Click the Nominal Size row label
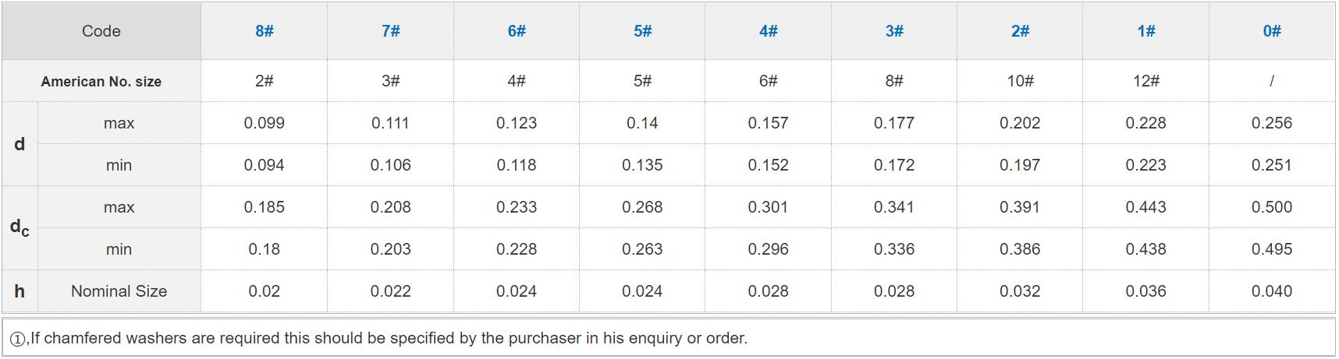Image resolution: width=1339 pixels, height=359 pixels. tap(119, 291)
